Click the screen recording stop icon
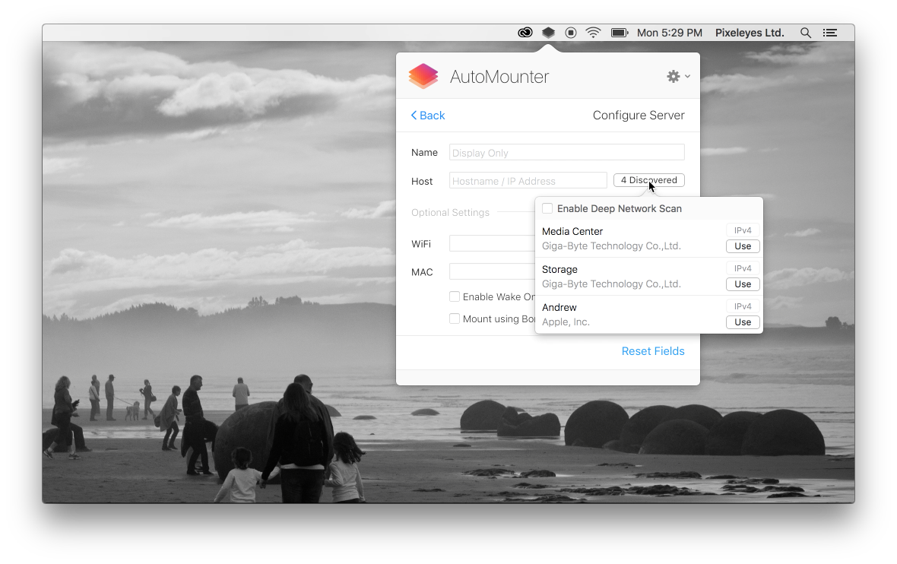The image size is (897, 564). (x=570, y=32)
